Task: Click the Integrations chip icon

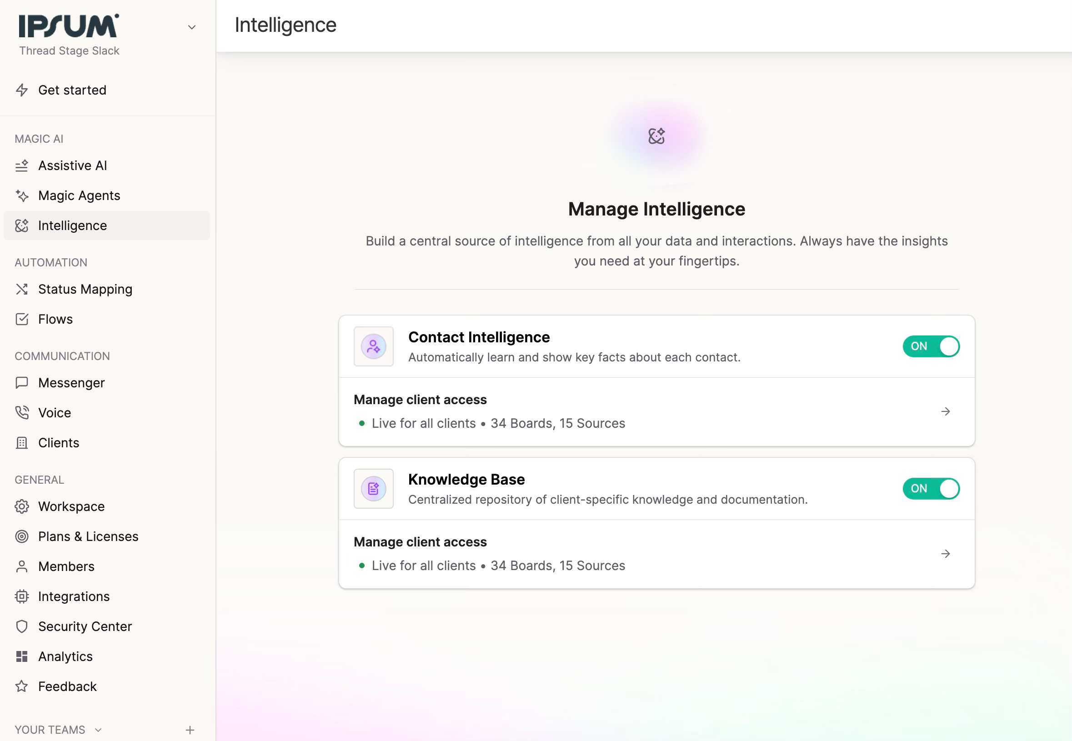Action: [22, 596]
